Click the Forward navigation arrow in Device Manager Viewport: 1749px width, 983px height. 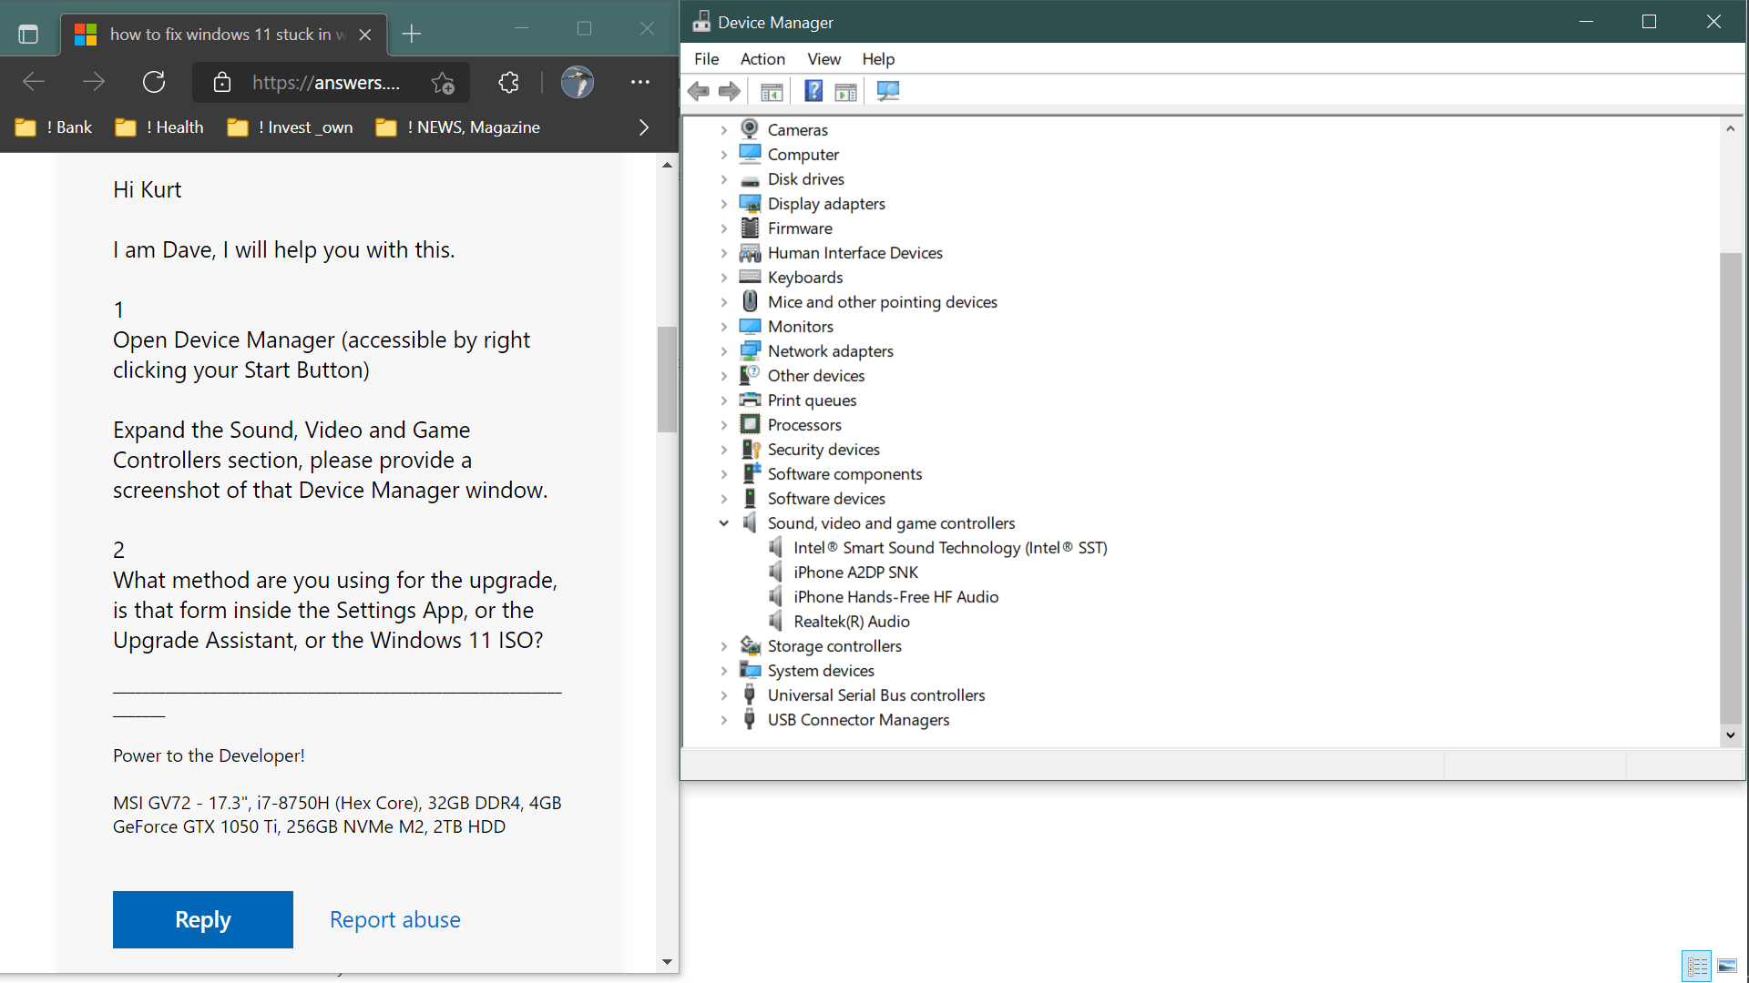click(x=729, y=90)
